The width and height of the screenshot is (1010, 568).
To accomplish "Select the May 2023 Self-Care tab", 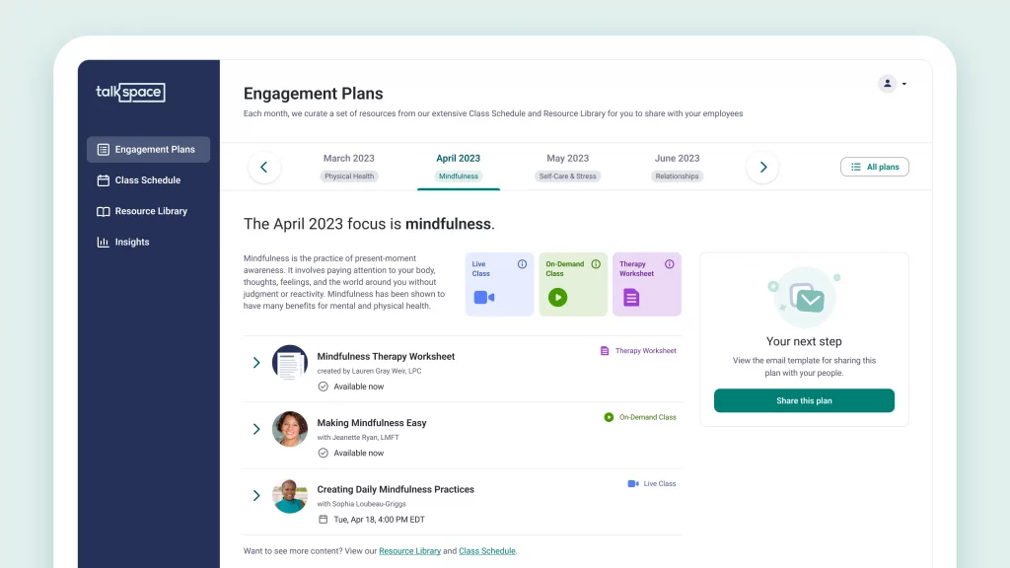I will tap(567, 166).
